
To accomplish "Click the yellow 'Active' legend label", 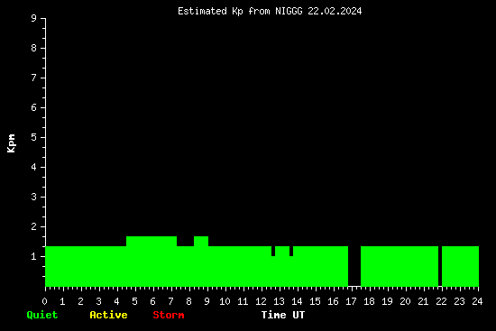I will (108, 315).
